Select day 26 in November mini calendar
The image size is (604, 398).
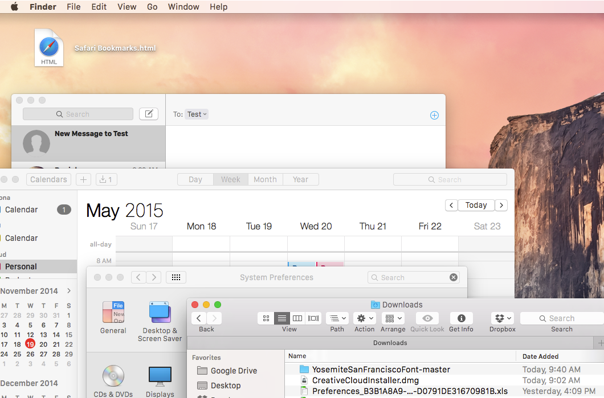[30, 354]
